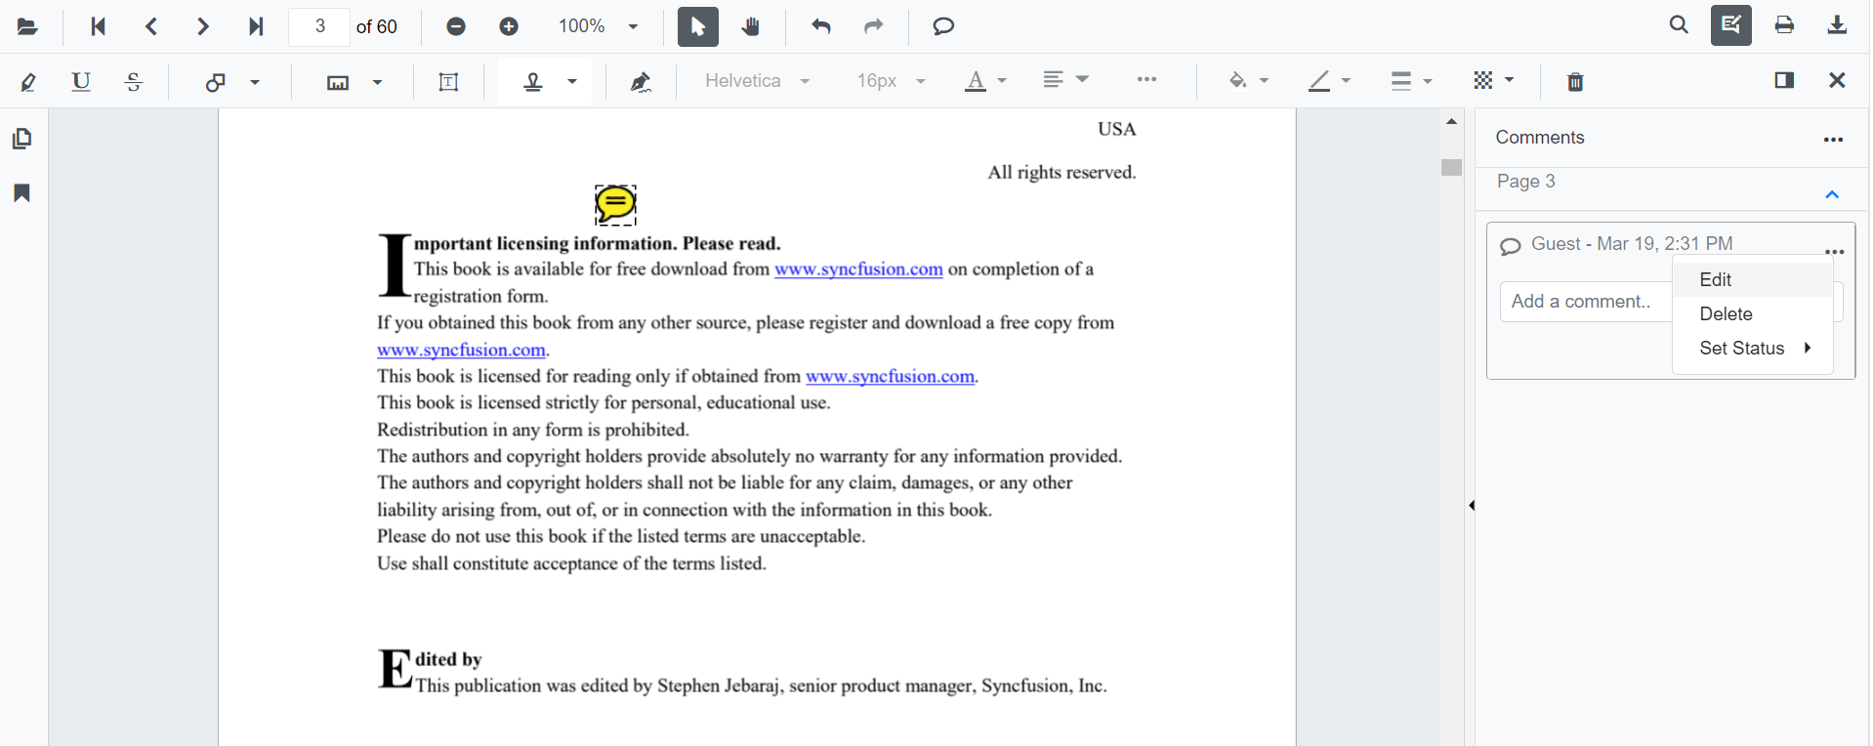Open the line thickness dropdown
The width and height of the screenshot is (1873, 746).
(1411, 81)
